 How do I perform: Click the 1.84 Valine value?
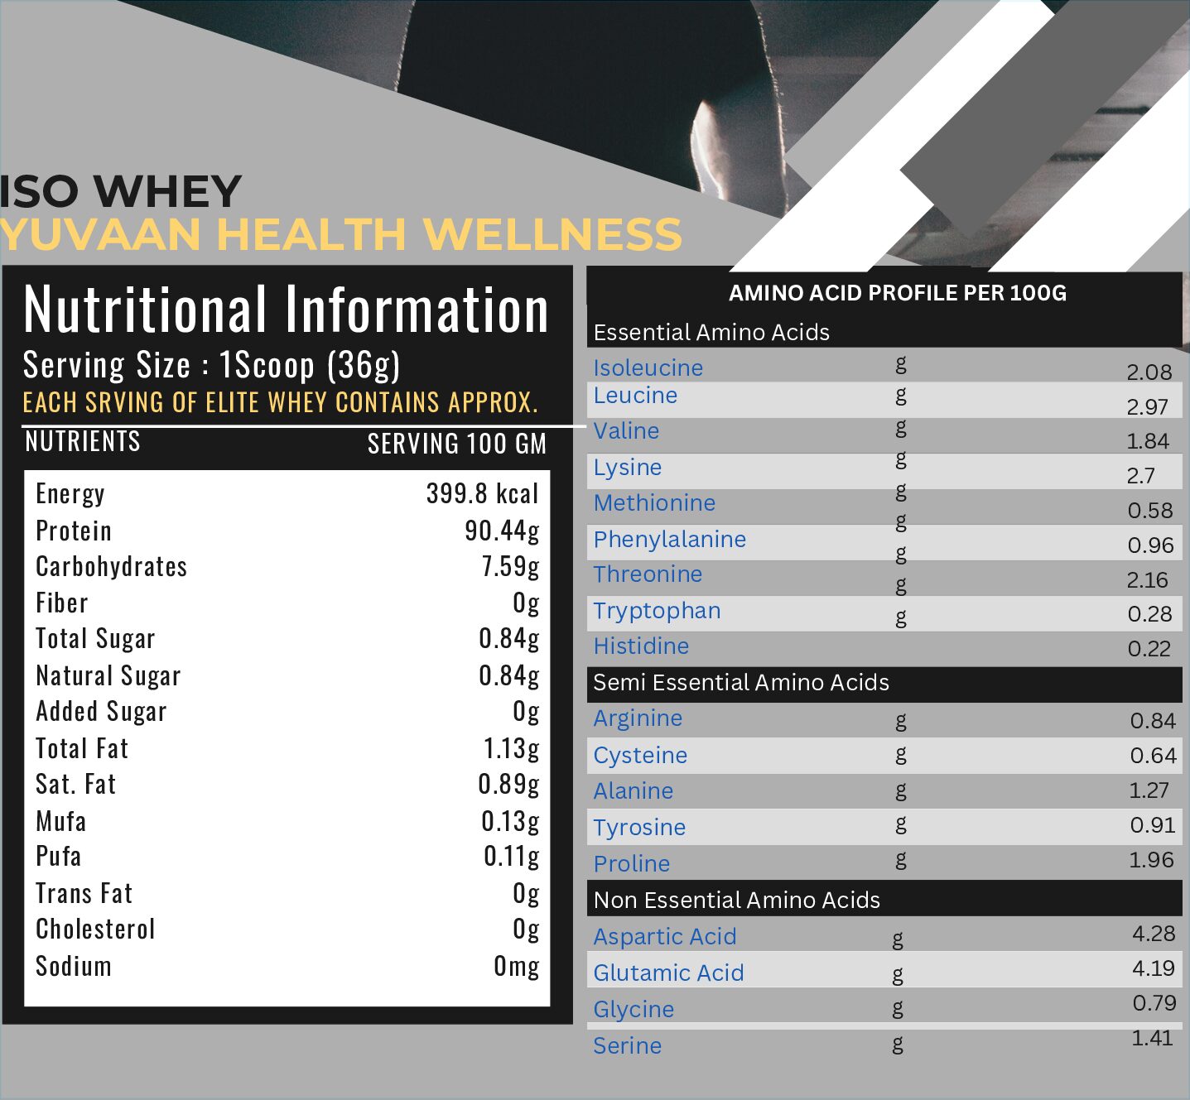[1148, 441]
